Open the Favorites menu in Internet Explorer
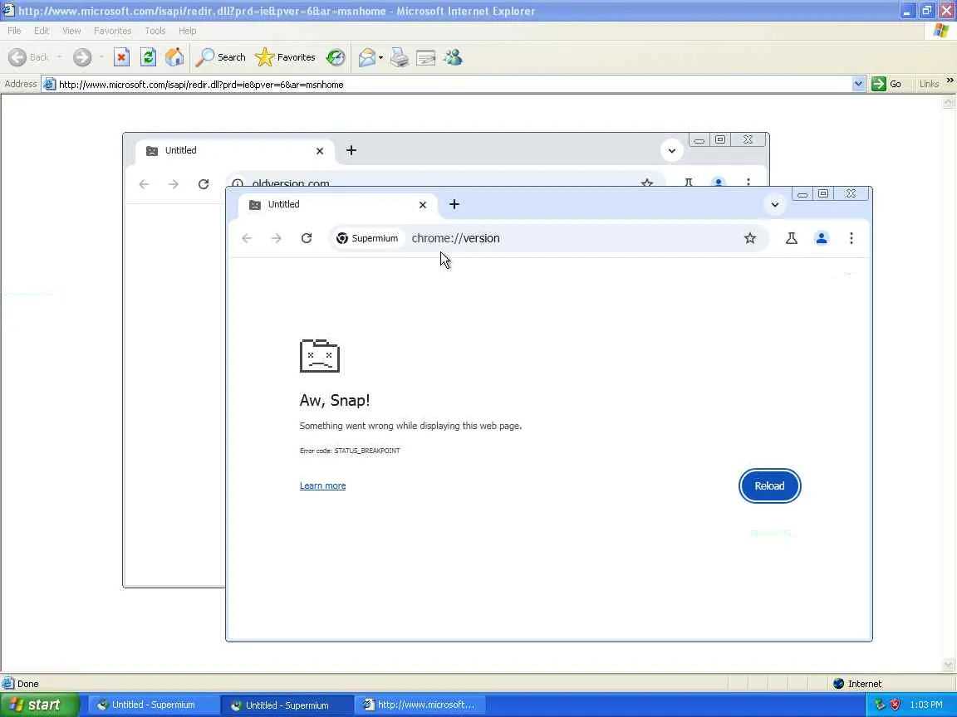The width and height of the screenshot is (957, 717). (112, 31)
